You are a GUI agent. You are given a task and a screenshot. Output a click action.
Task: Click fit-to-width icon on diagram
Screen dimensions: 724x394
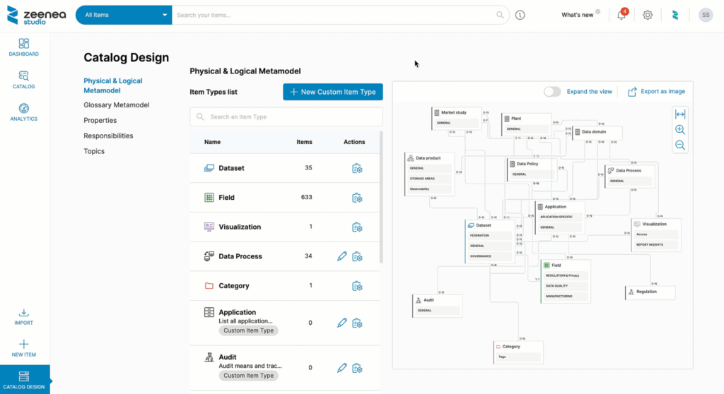click(x=679, y=114)
